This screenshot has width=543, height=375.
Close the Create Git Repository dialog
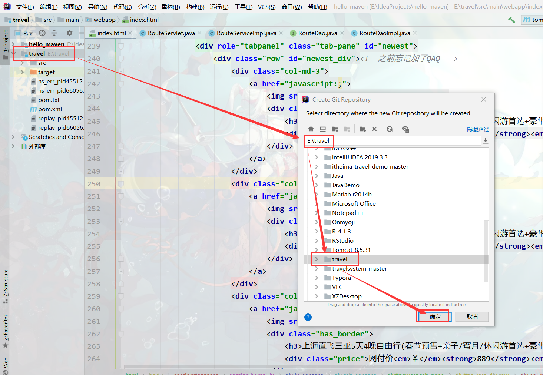(x=484, y=99)
